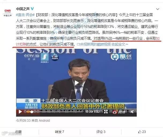Click the video progress slider knob
163x137 pixels.
point(32,112)
